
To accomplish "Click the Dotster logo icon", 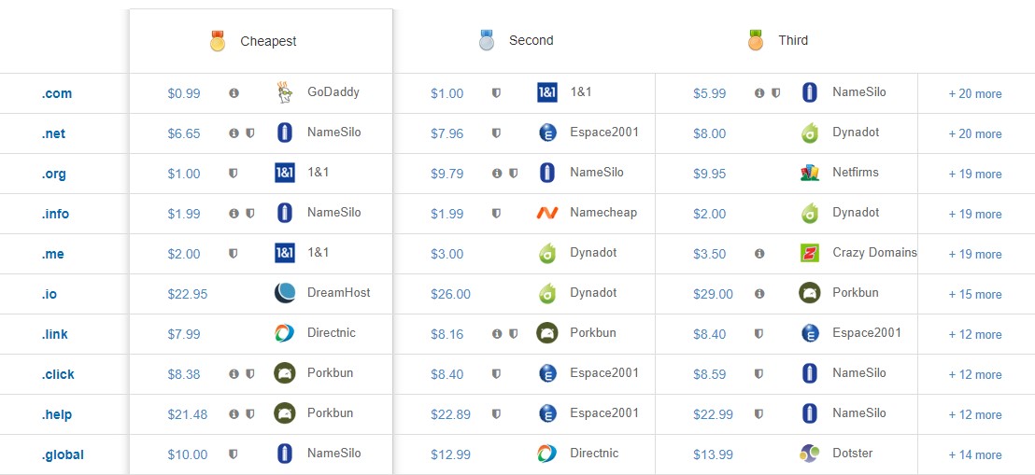I will point(810,454).
